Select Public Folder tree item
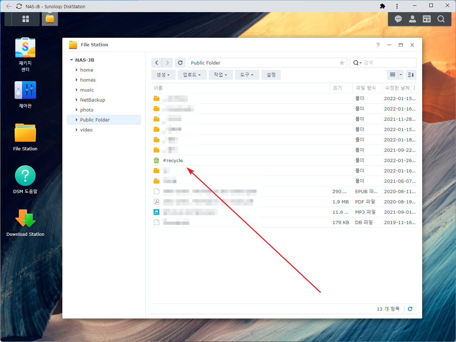 tap(104, 120)
